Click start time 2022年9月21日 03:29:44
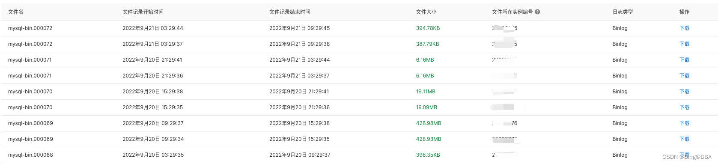Viewport: 718px width, 164px height. click(153, 28)
